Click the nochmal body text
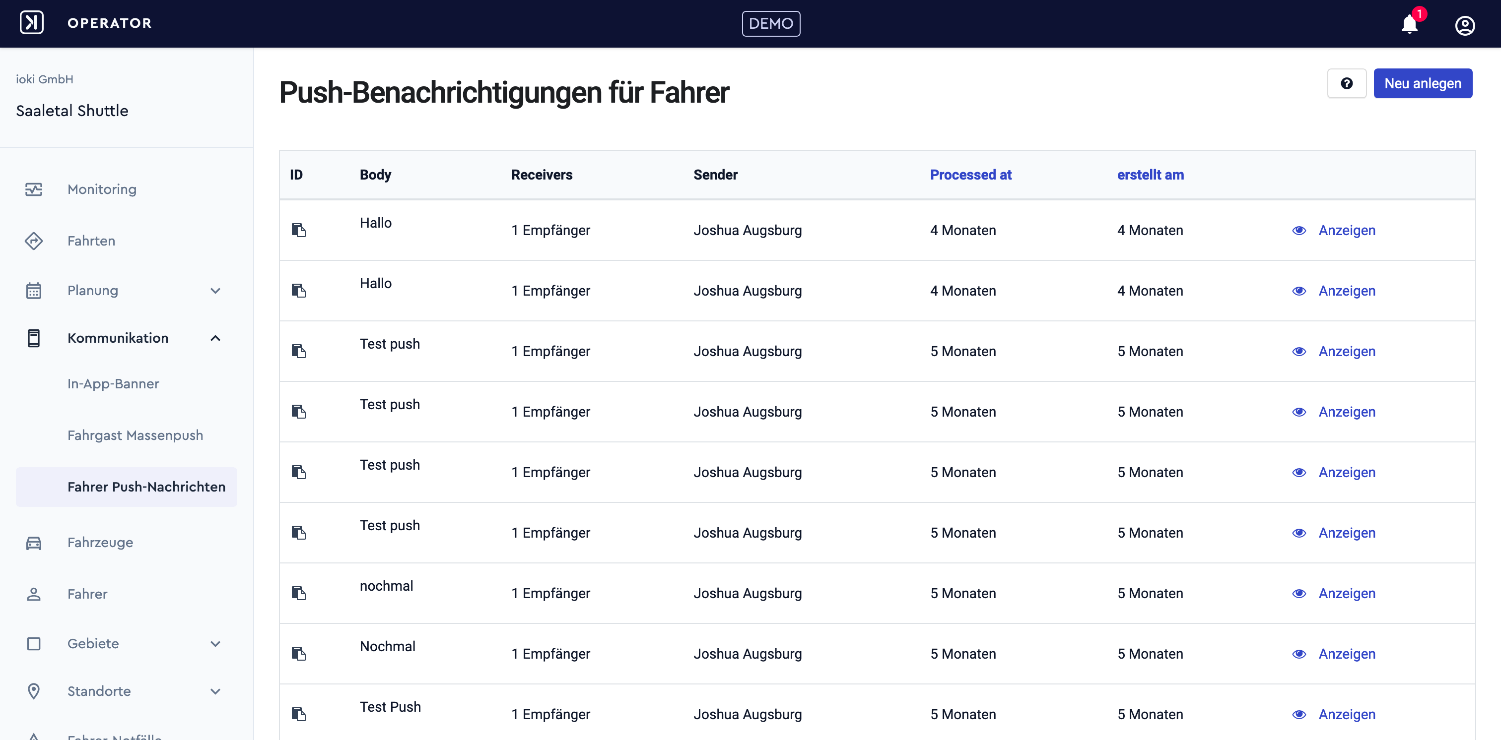This screenshot has width=1501, height=740. 386,586
